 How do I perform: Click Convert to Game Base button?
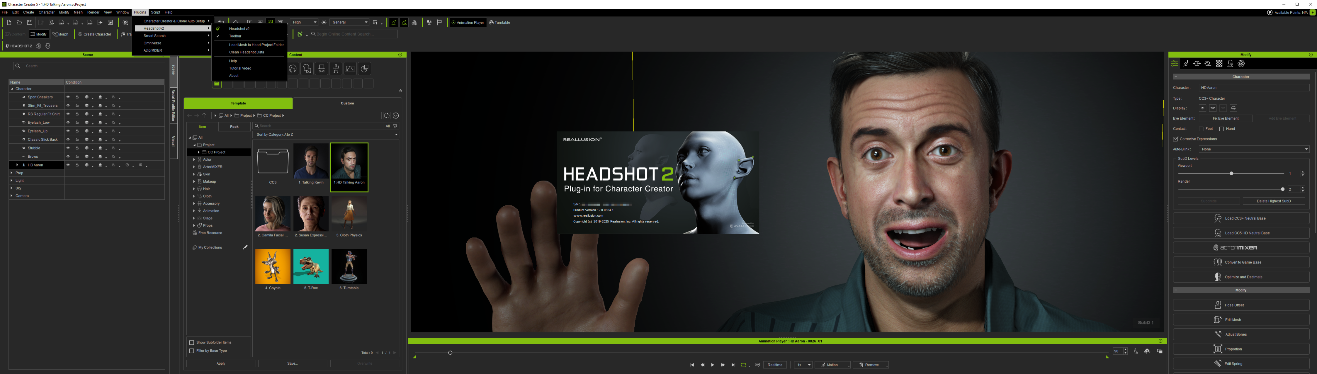coord(1241,262)
